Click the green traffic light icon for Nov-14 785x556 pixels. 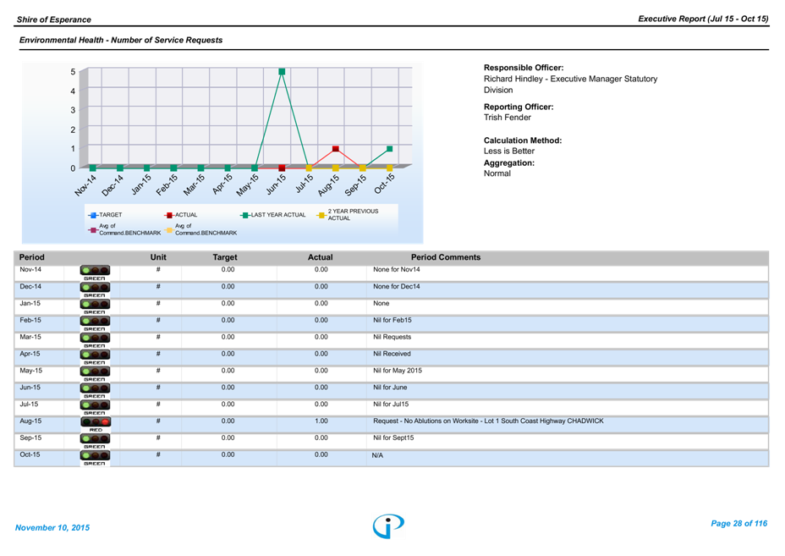click(x=96, y=272)
